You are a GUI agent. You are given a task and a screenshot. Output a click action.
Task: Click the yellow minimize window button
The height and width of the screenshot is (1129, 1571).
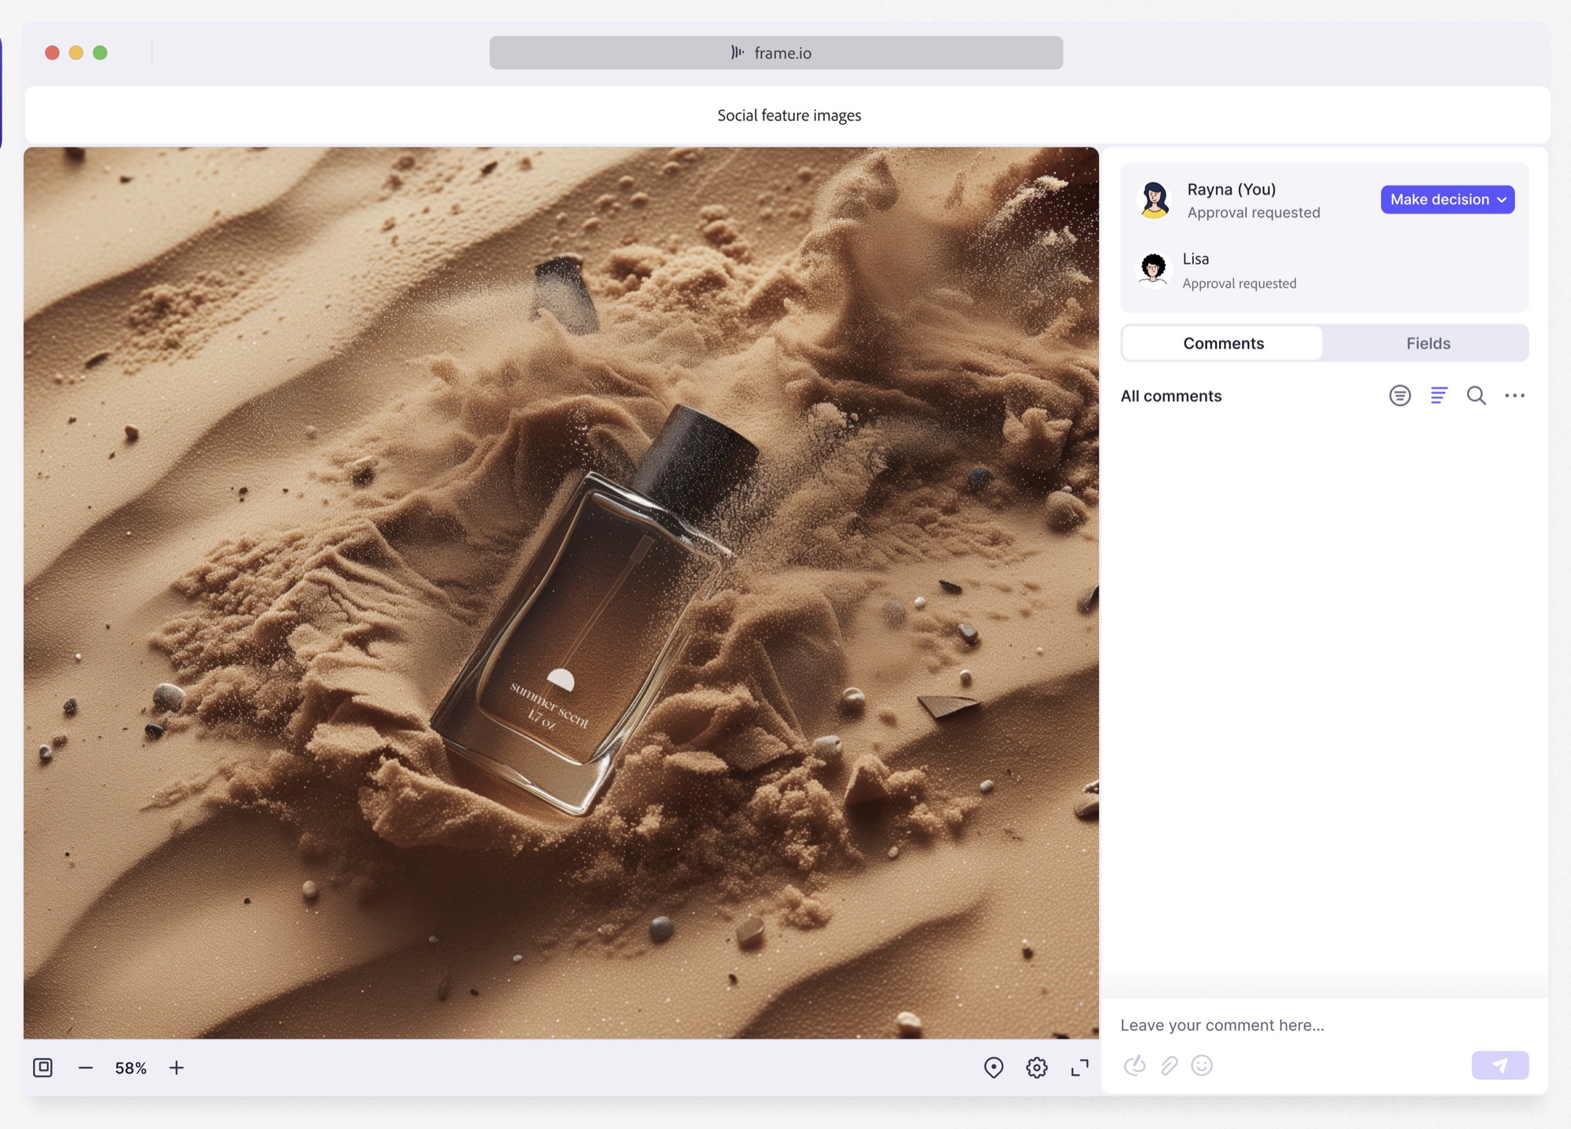click(x=76, y=53)
